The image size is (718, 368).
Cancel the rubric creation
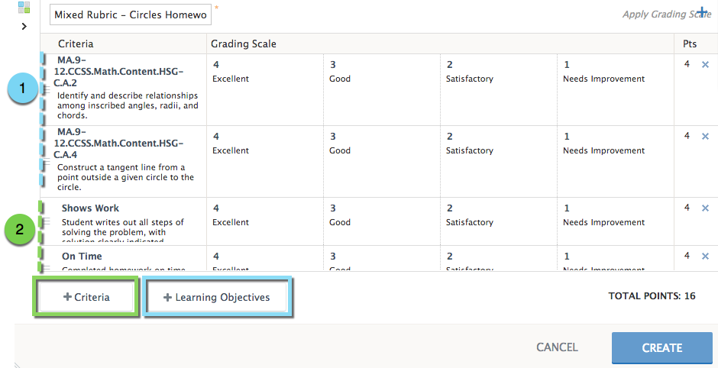pos(557,347)
